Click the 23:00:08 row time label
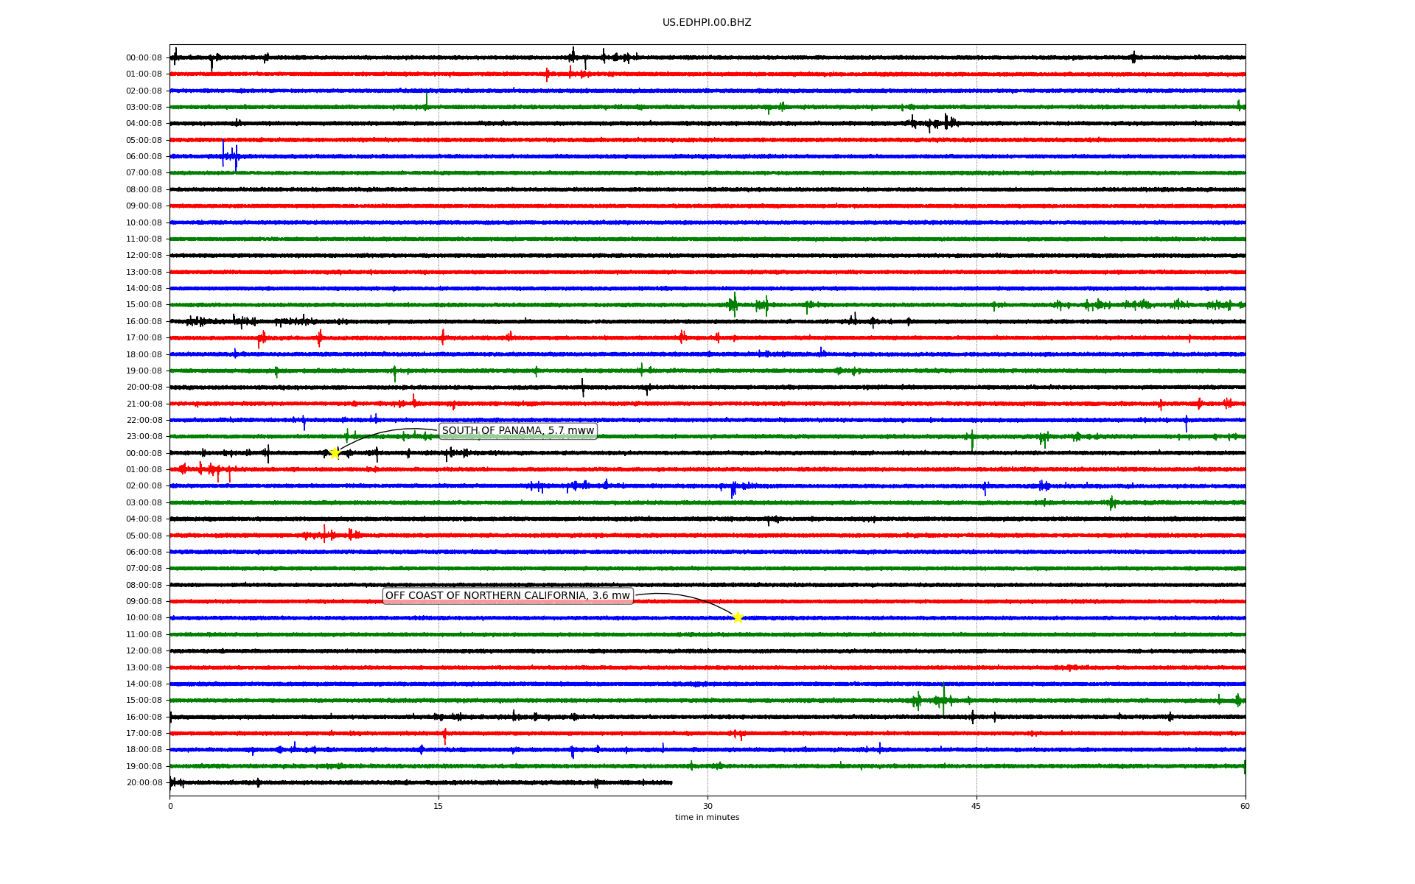The width and height of the screenshot is (1415, 884). tap(144, 437)
